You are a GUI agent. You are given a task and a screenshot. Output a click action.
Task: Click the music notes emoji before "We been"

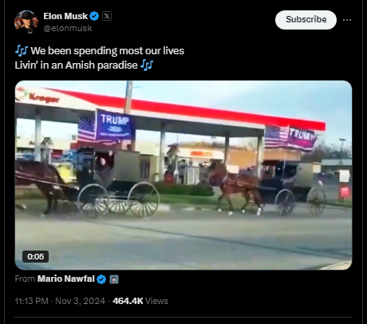tap(22, 50)
